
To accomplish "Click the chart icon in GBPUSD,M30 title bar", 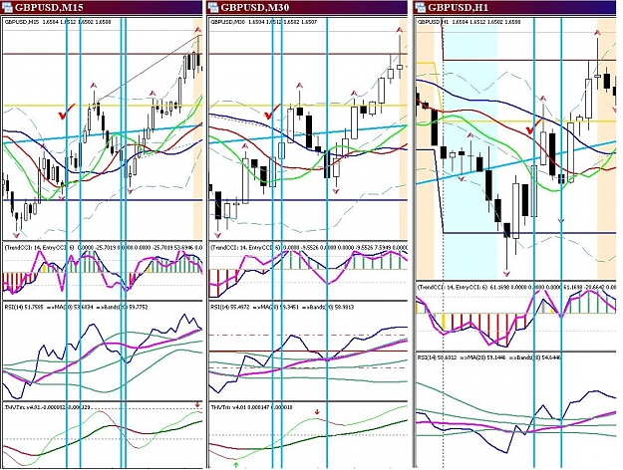I will click(213, 7).
